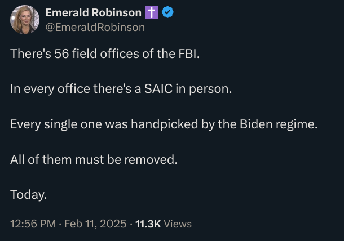Click Emerald Robinson's profile avatar
The height and width of the screenshot is (241, 344).
(24, 20)
